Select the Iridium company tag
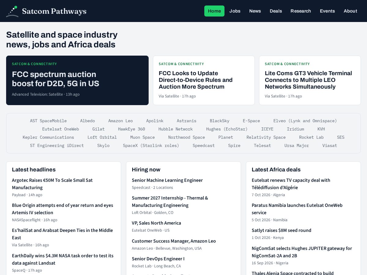The image size is (367, 275). point(295,129)
